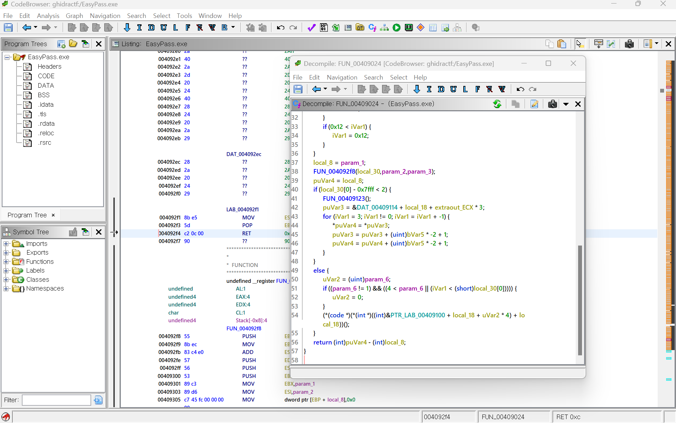Click the blue down arrow navigation direction toggle

pos(127,27)
